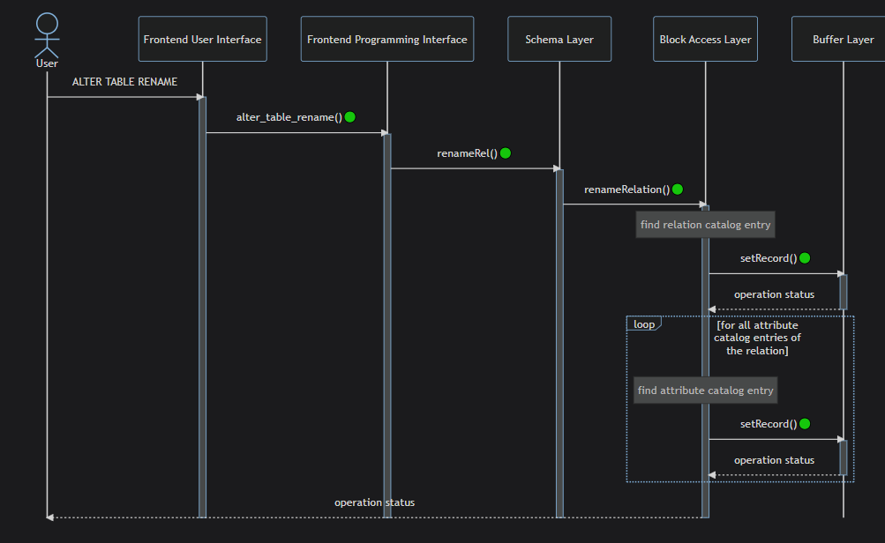Click the 'find attribute catalog entry' note

706,391
